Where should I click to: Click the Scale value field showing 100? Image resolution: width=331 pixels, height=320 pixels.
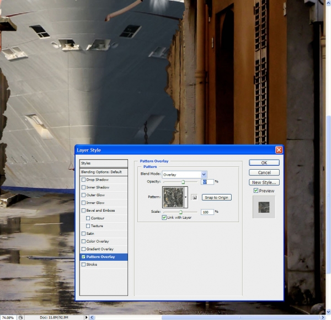pos(207,212)
